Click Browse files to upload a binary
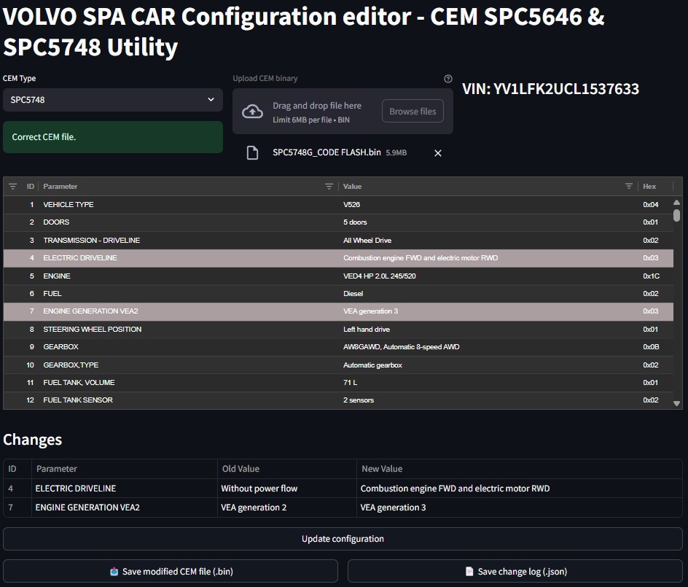Viewport: 688px width, 587px height. tap(413, 111)
